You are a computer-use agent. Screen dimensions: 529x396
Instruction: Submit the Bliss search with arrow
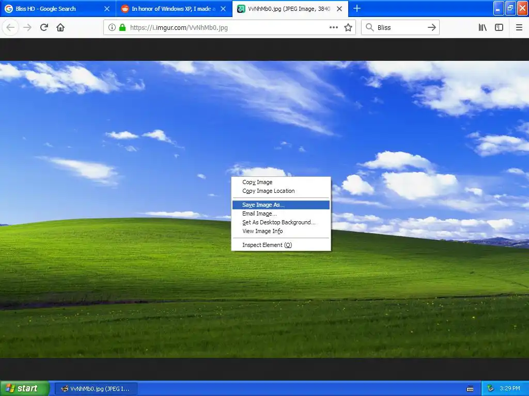431,28
